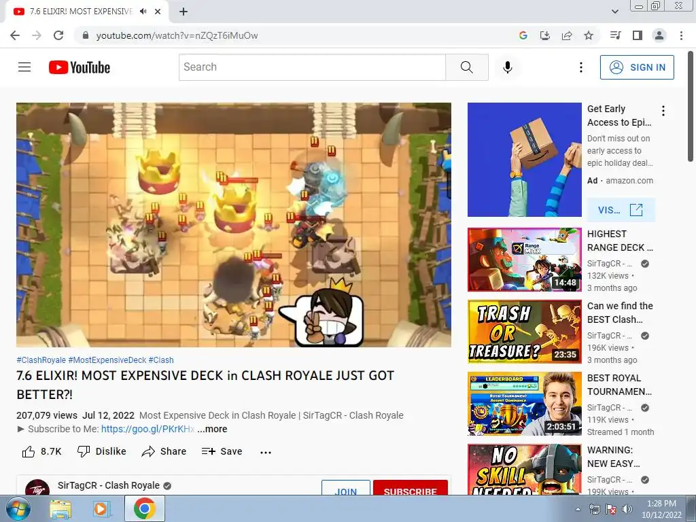The image size is (696, 522).
Task: Click the page vertical scrollbar thumb
Action: click(x=691, y=107)
